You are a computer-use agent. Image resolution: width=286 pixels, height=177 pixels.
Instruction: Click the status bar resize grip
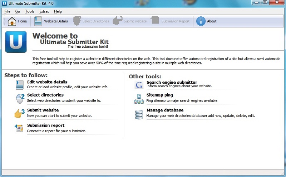point(282,173)
